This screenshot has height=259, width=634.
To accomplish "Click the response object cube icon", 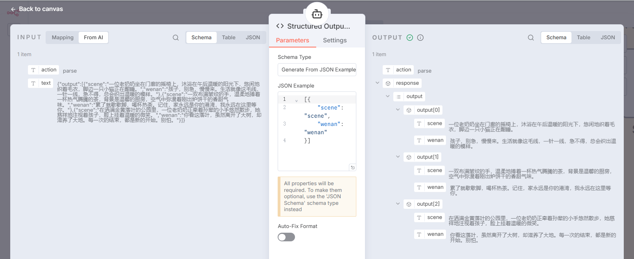I will 388,83.
